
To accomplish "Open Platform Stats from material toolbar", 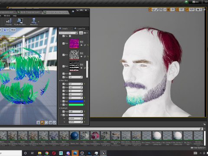I will [20, 22].
